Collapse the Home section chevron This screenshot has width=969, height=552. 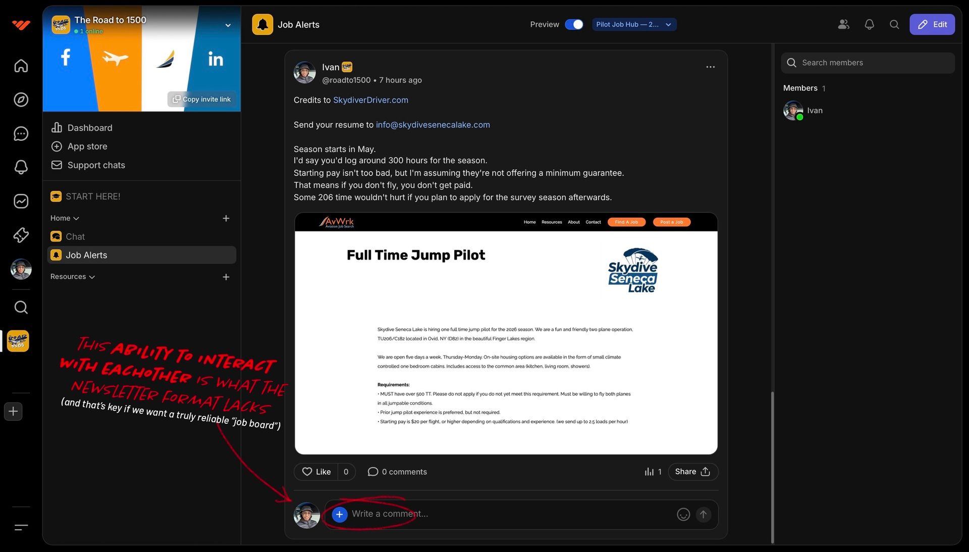(76, 219)
